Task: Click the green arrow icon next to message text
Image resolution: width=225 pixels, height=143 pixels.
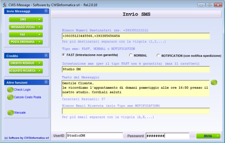Action: tap(214, 82)
